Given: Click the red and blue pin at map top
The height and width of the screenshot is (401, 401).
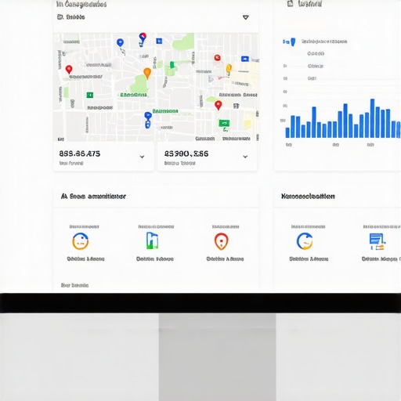Looking at the screenshot, I should [143, 39].
